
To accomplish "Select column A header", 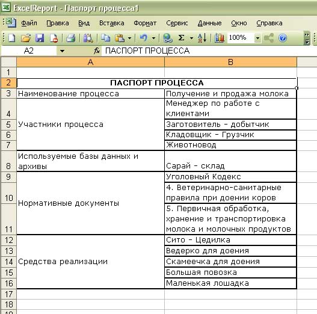I will coord(90,62).
